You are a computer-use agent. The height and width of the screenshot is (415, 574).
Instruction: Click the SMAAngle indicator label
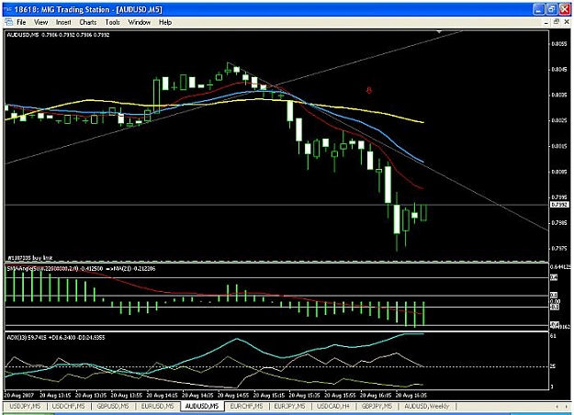(81, 269)
